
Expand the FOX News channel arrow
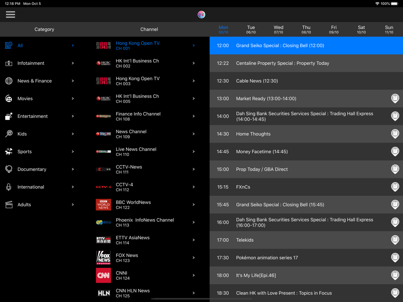[x=193, y=258]
